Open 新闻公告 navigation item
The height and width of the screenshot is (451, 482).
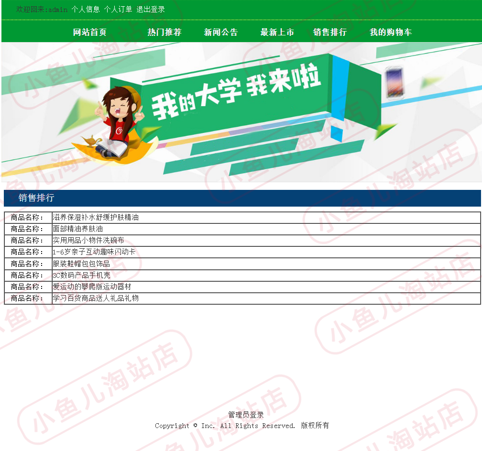coord(221,32)
